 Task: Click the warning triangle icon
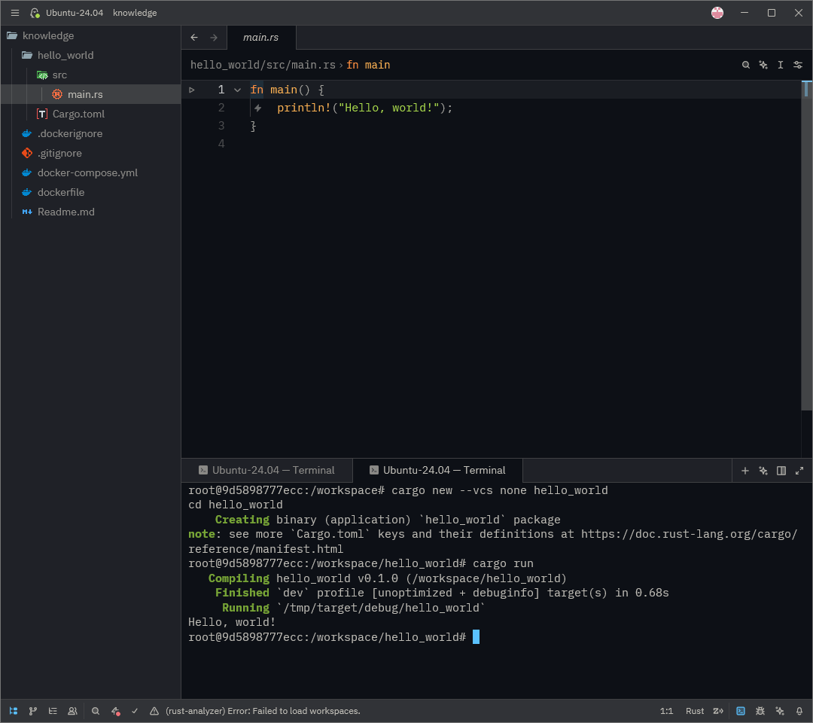[154, 711]
